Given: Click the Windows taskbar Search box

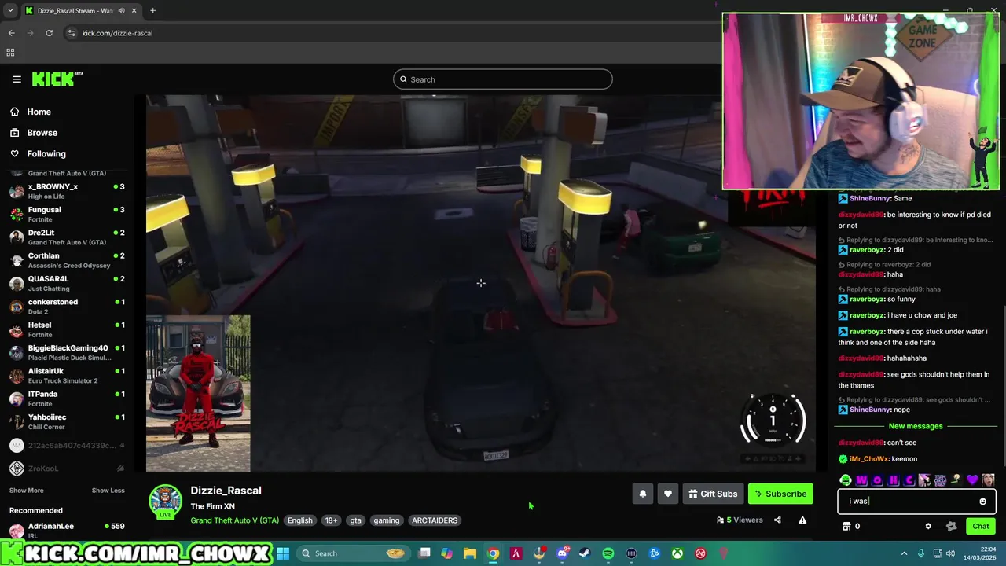Looking at the screenshot, I should pos(354,553).
